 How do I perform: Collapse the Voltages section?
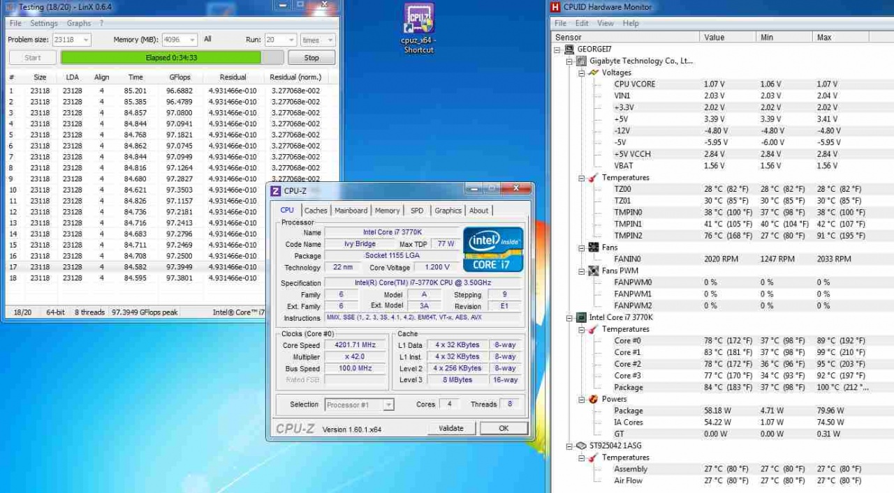coord(582,73)
